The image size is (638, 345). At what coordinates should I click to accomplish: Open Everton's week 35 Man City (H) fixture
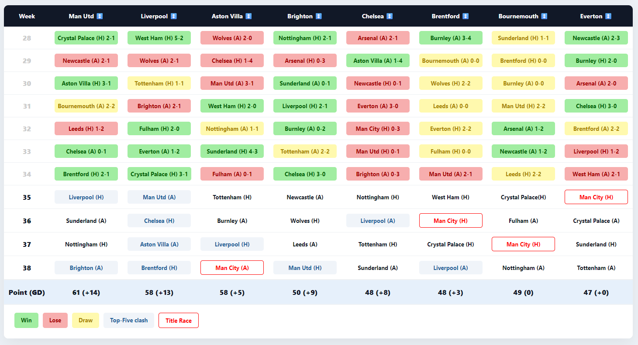tap(596, 197)
